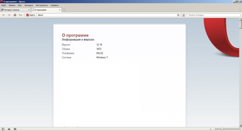Click the Opera badge in address bar

pyautogui.click(x=31, y=15)
